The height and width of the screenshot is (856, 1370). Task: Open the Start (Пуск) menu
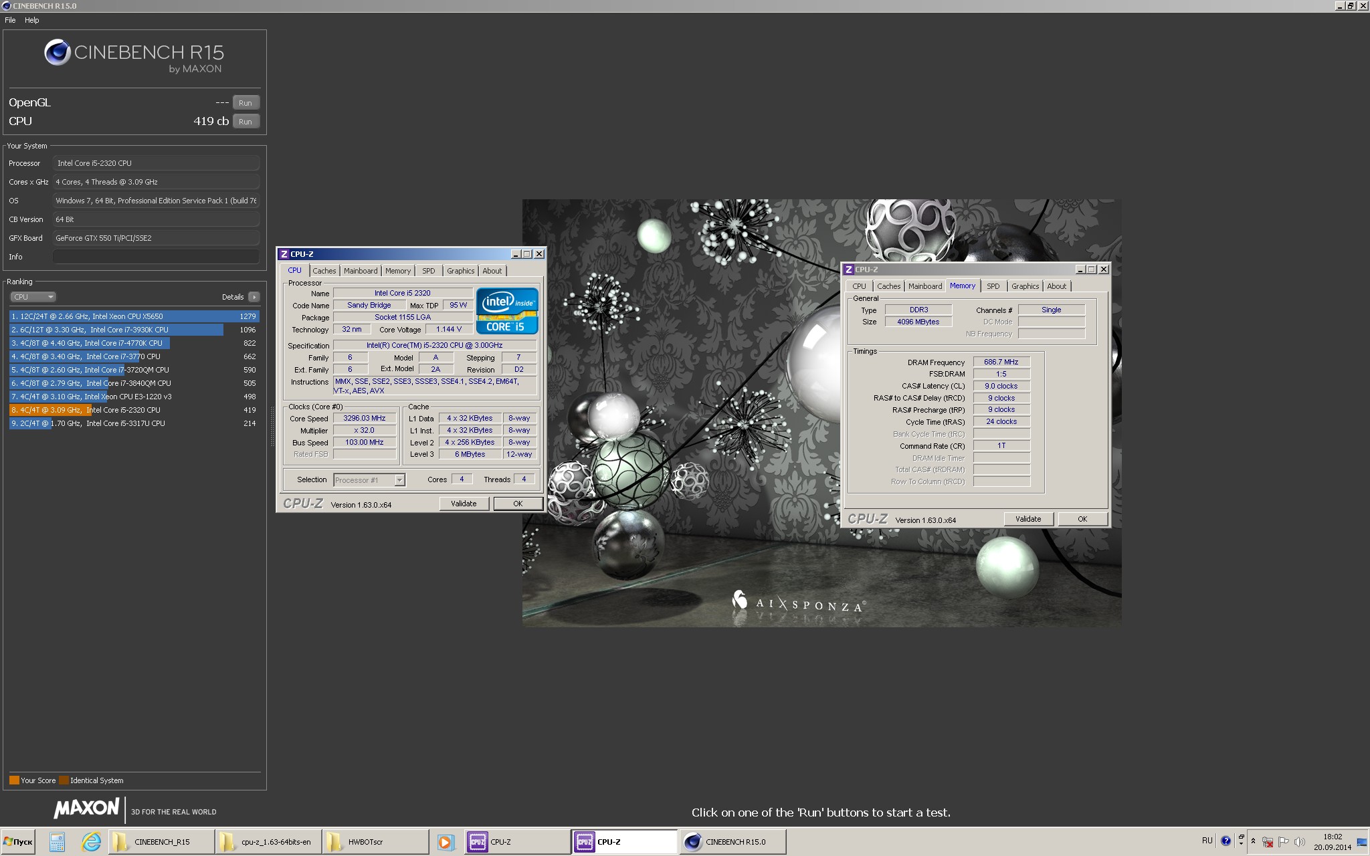tap(18, 842)
